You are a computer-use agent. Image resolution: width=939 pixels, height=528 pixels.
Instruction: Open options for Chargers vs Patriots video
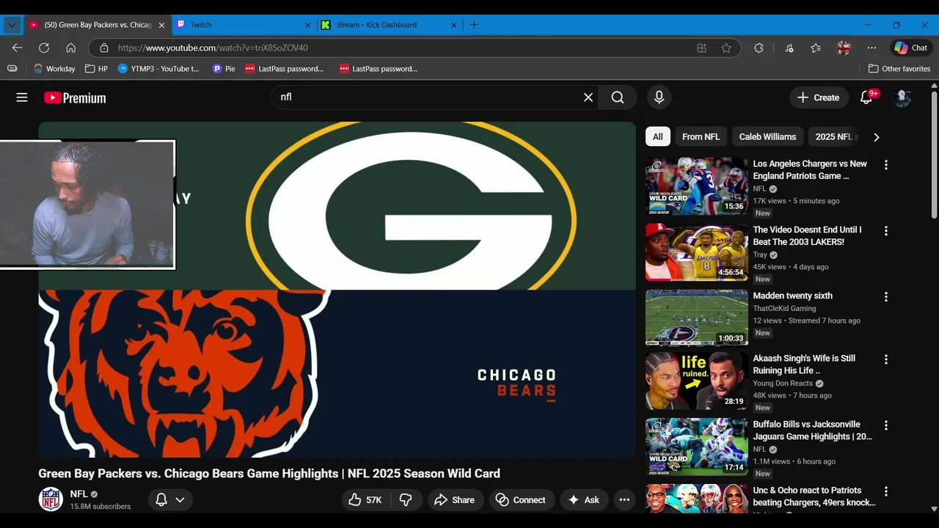pos(886,165)
